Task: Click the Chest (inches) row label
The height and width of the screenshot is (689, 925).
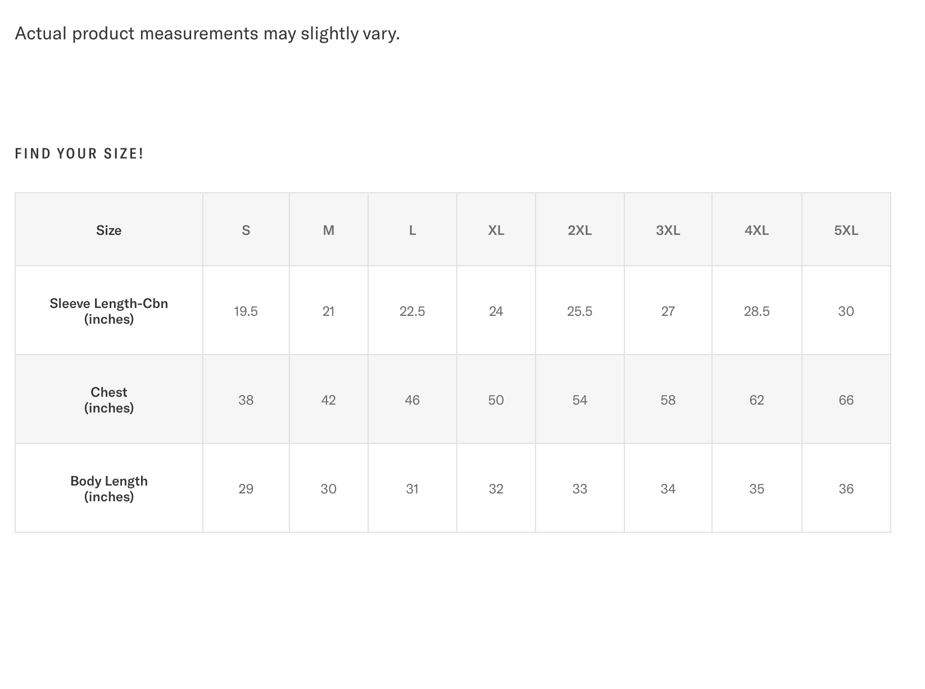Action: (x=108, y=400)
